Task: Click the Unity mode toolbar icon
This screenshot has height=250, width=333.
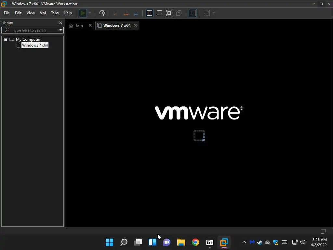Action: pos(179,13)
